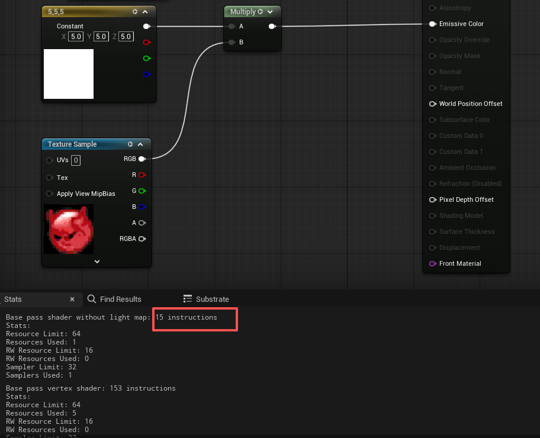Click the Apply View MipBias input pin
The height and width of the screenshot is (438, 540).
pyautogui.click(x=50, y=194)
